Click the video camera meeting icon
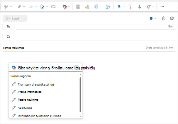The image size is (178, 124). (x=53, y=7)
